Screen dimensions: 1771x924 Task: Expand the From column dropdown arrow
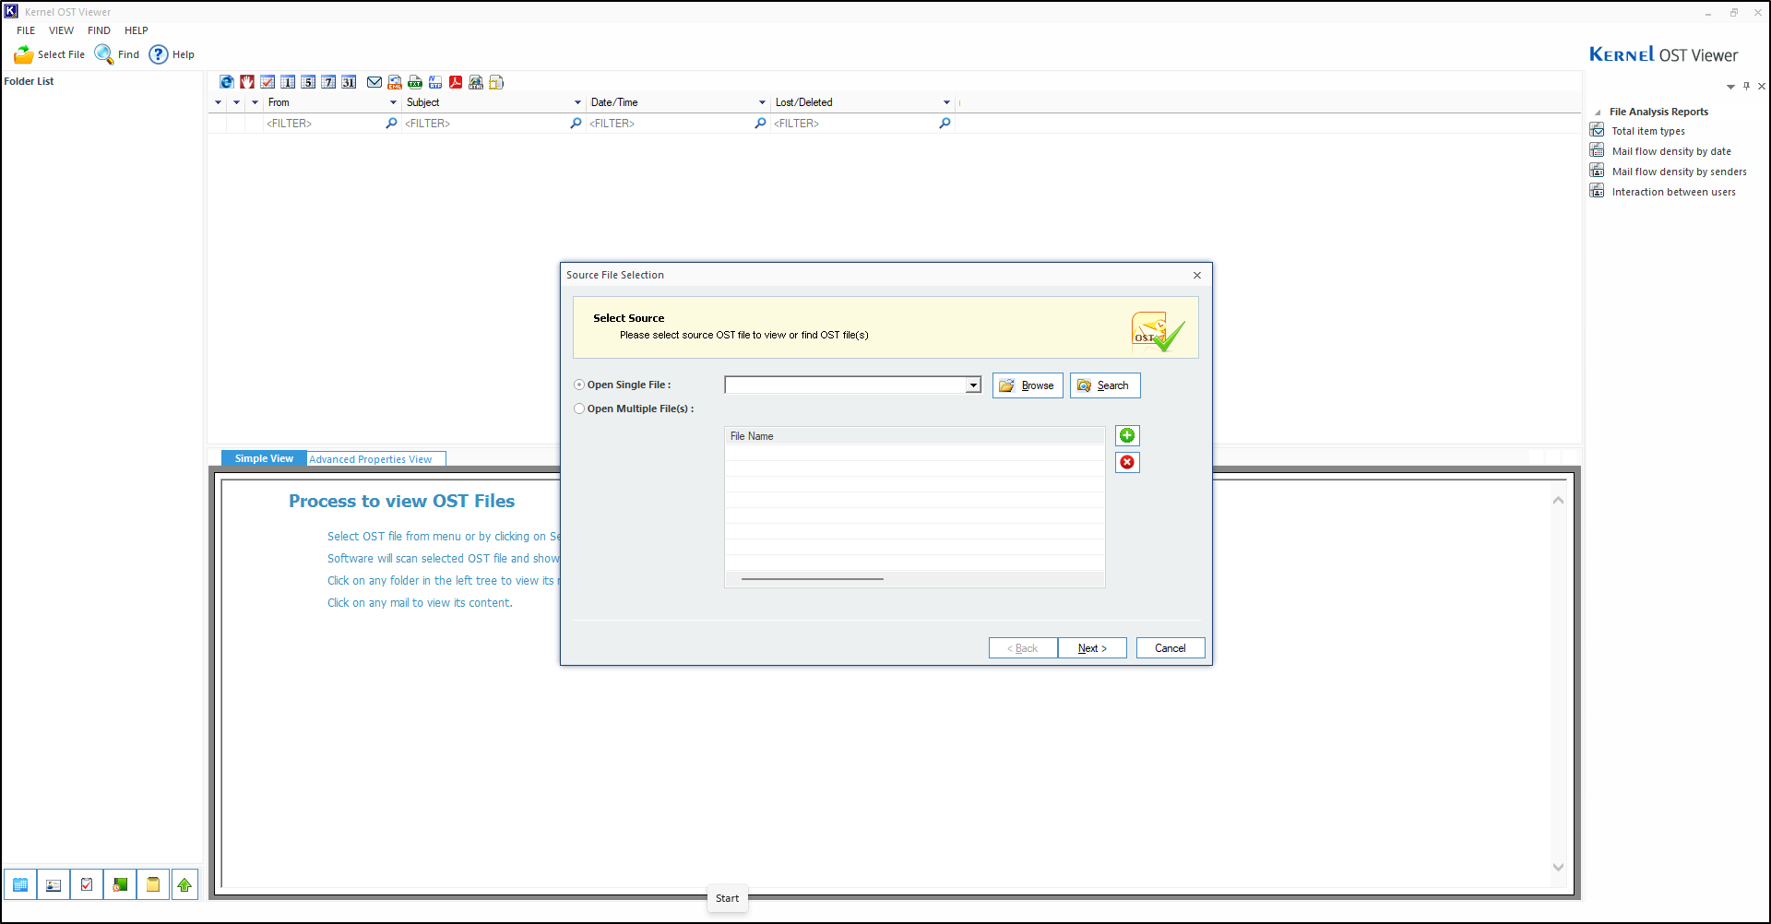tap(393, 102)
